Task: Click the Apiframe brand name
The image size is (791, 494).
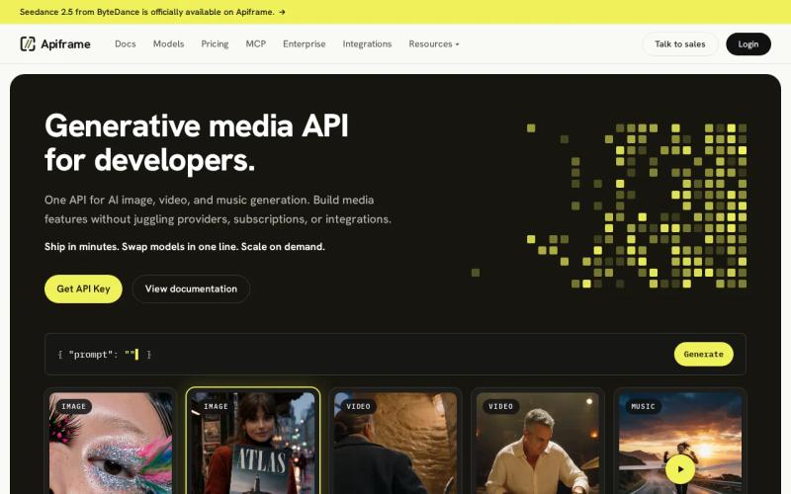Action: [65, 44]
